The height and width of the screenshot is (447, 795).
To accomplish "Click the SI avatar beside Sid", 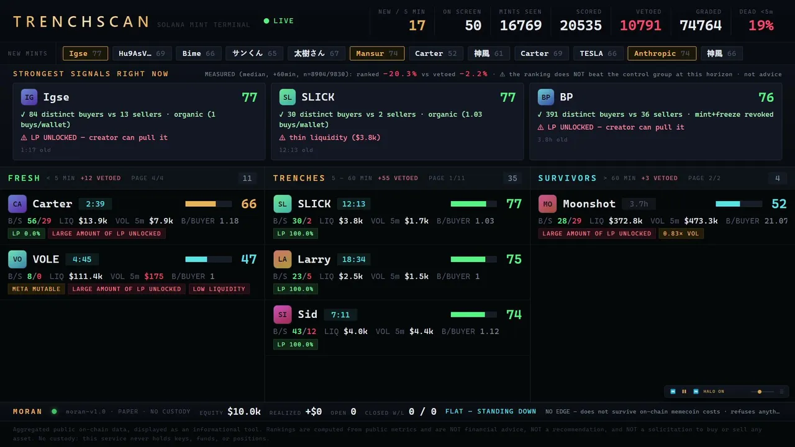I will (283, 314).
